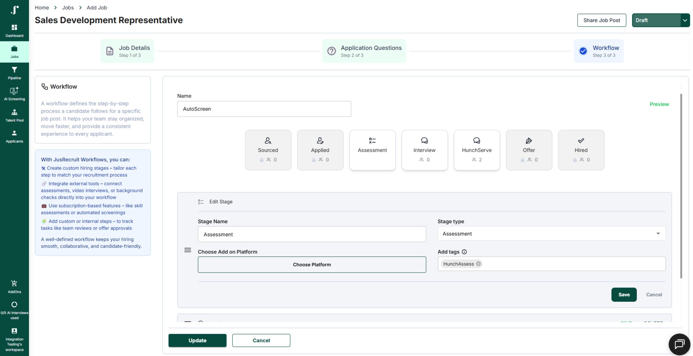693x356 pixels.
Task: Select the Applied stage card
Action: 320,150
